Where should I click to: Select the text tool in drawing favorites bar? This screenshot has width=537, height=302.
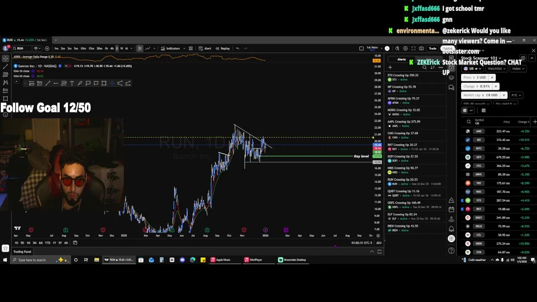[72, 83]
